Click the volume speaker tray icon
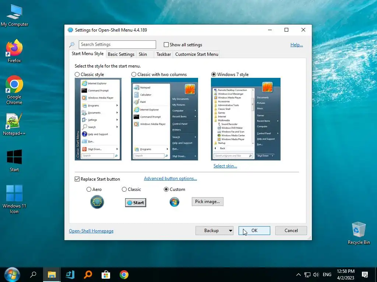 coord(316,275)
